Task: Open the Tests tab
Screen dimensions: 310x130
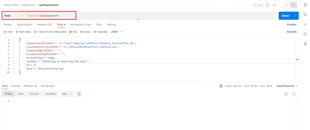Action: pyautogui.click(x=99, y=24)
